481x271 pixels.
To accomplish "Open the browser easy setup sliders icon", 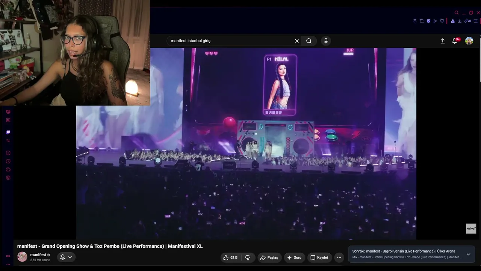I will coord(476,21).
